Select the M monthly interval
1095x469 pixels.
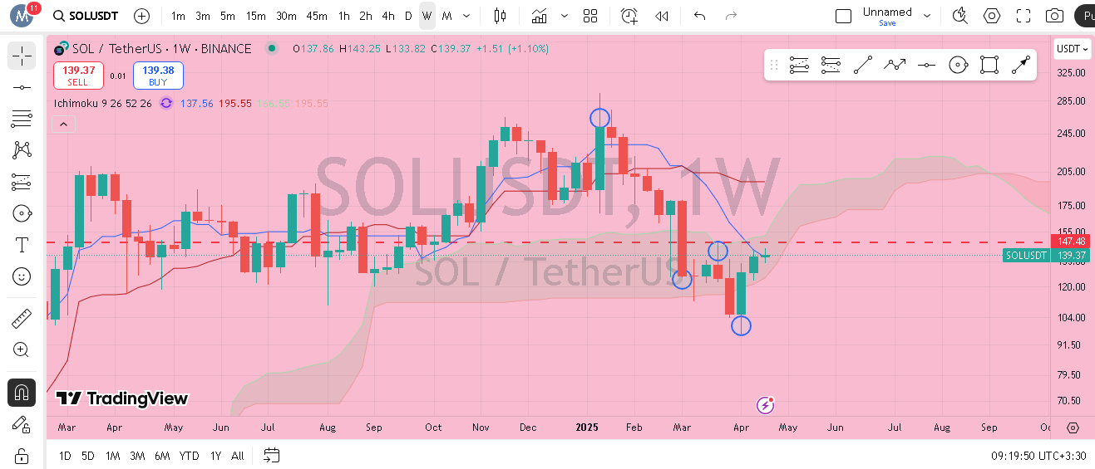(447, 16)
